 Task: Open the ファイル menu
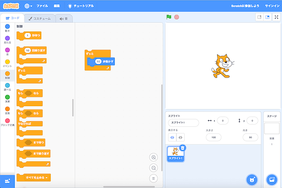[42, 6]
